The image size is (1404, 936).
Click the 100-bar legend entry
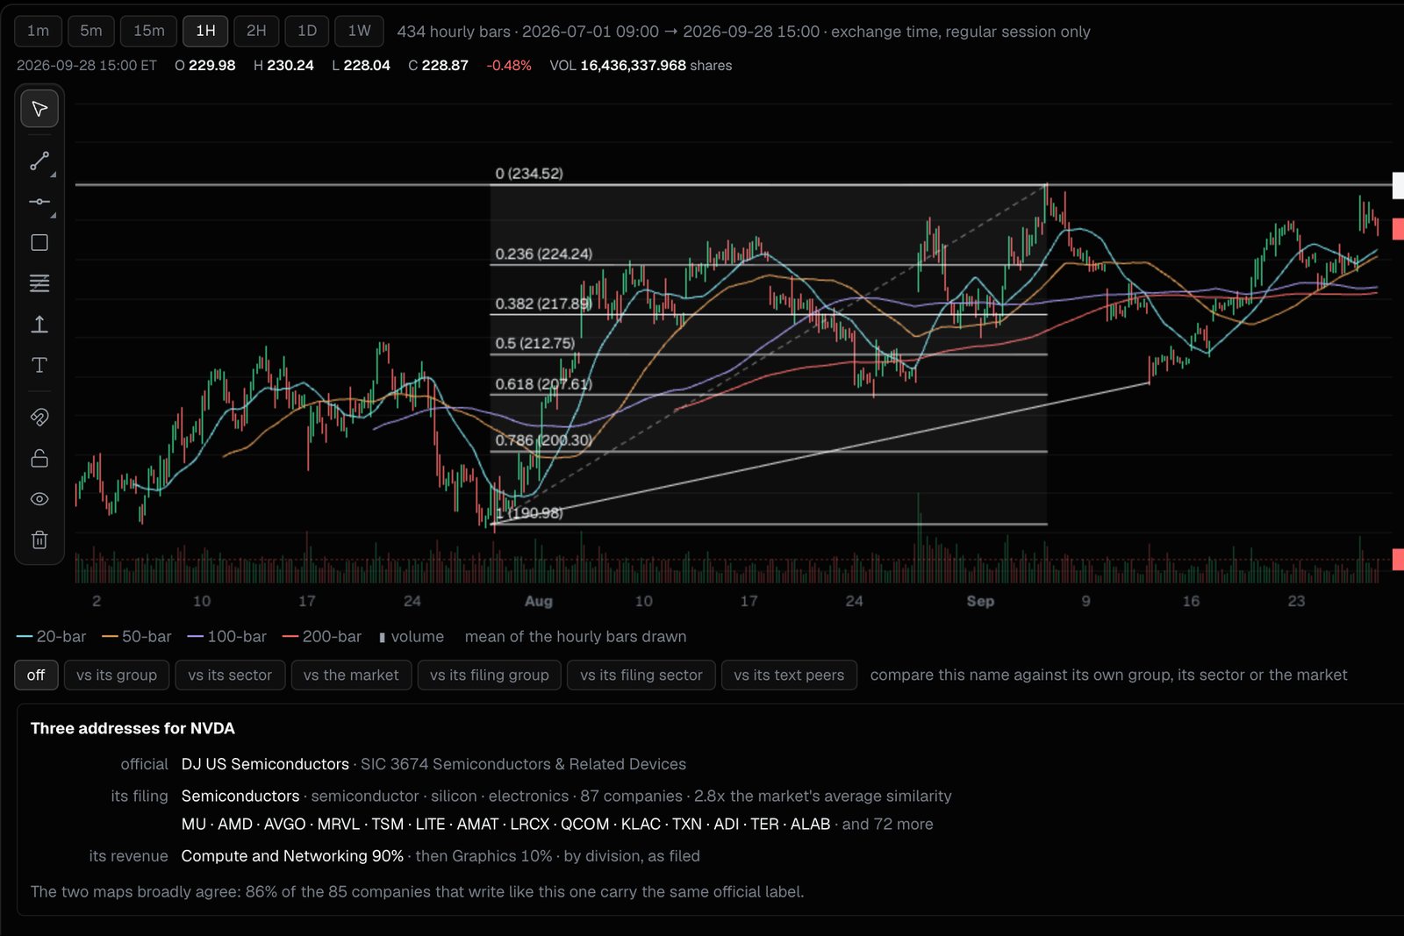point(226,637)
